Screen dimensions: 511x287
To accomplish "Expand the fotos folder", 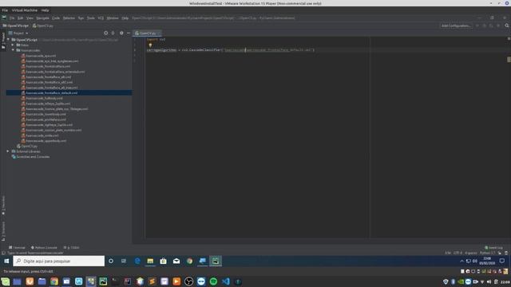I will point(13,45).
